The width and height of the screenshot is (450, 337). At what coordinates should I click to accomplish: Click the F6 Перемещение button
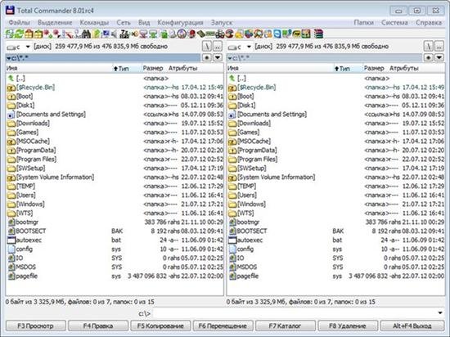(x=223, y=326)
